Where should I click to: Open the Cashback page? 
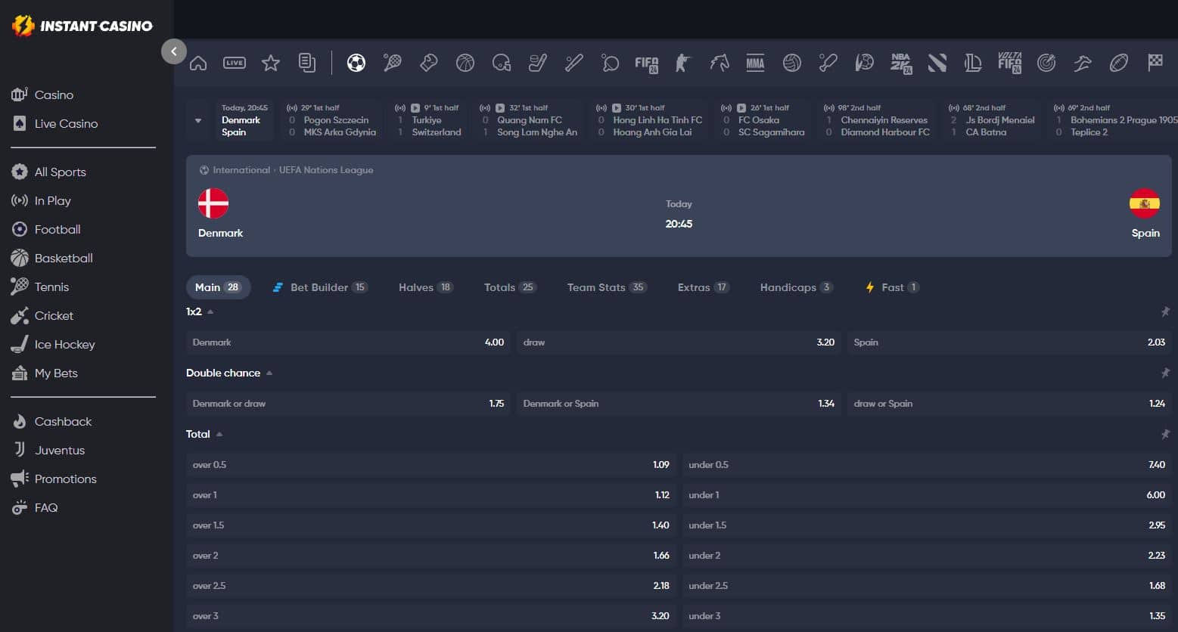pos(51,421)
